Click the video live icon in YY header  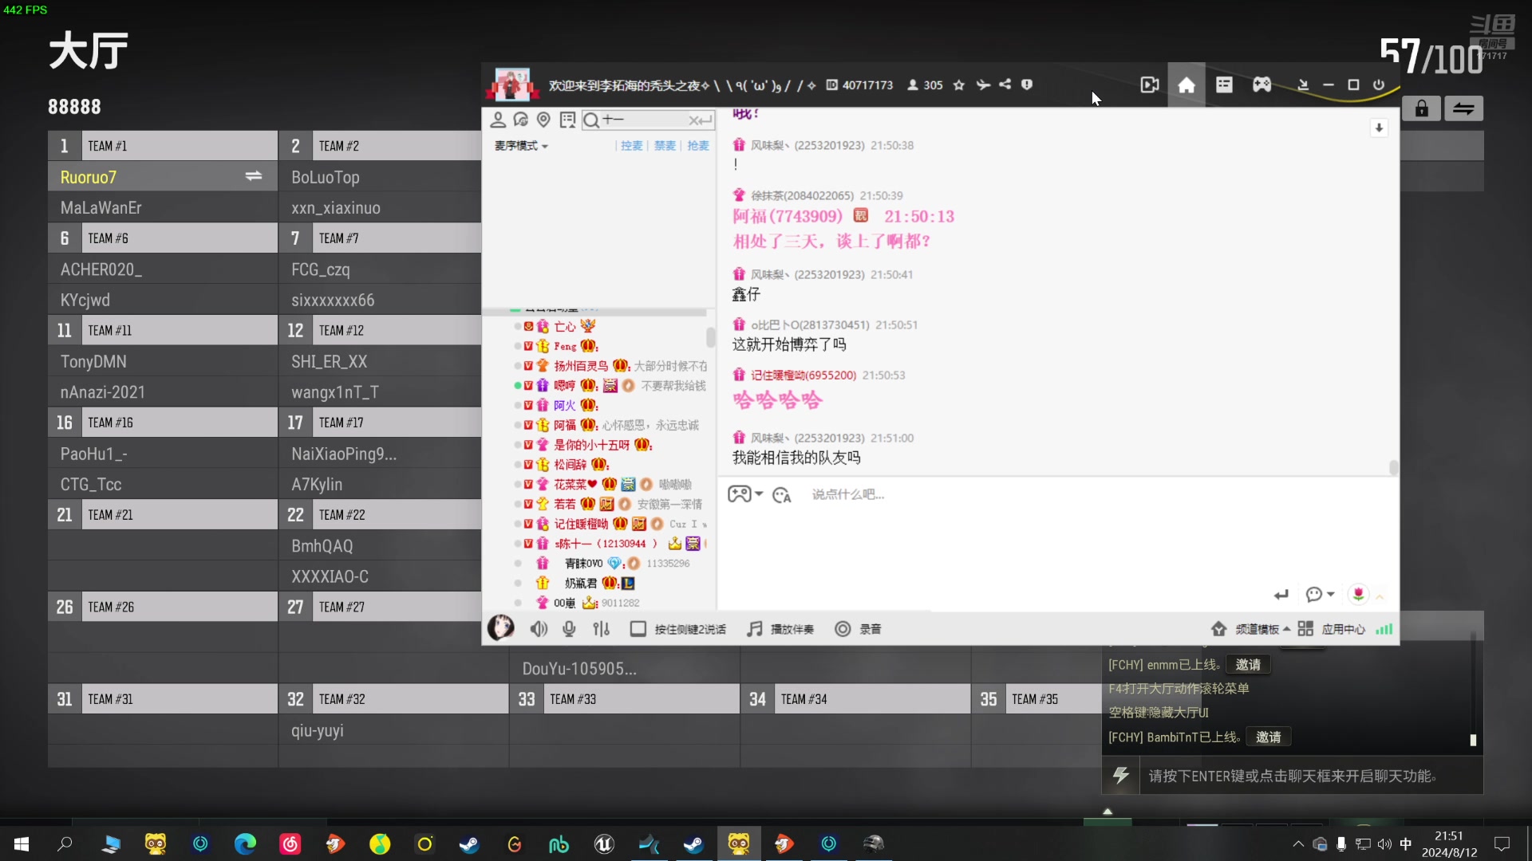point(1149,85)
